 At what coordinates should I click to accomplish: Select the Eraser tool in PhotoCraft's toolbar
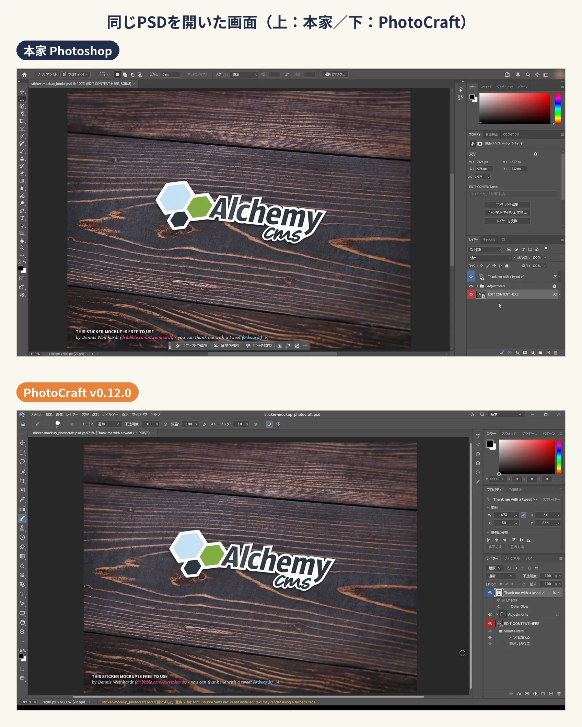(x=22, y=547)
